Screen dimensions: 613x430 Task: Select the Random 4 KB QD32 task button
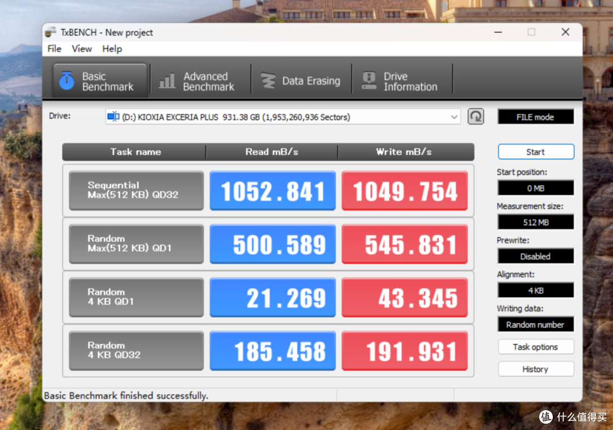coord(136,351)
